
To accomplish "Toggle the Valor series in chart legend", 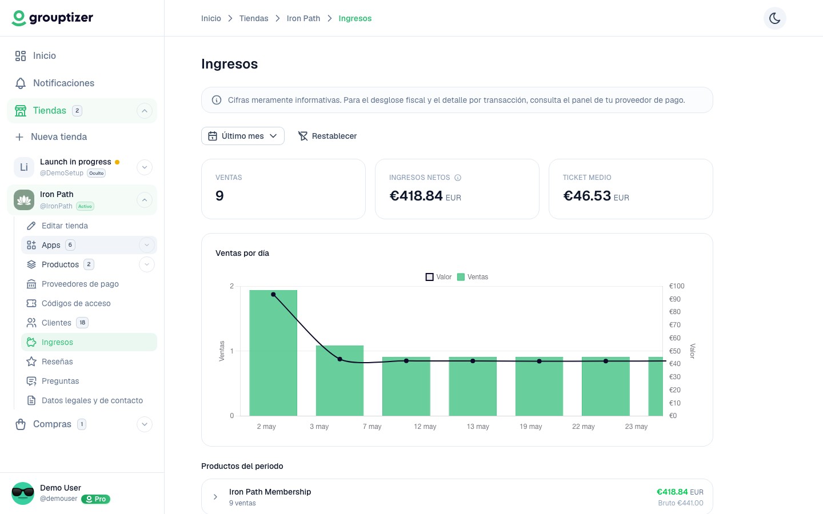I will (x=438, y=277).
